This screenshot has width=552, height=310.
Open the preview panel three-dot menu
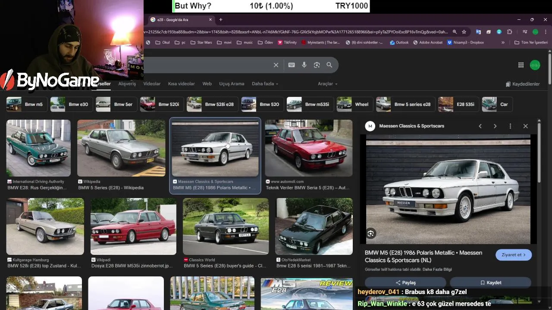tap(510, 126)
